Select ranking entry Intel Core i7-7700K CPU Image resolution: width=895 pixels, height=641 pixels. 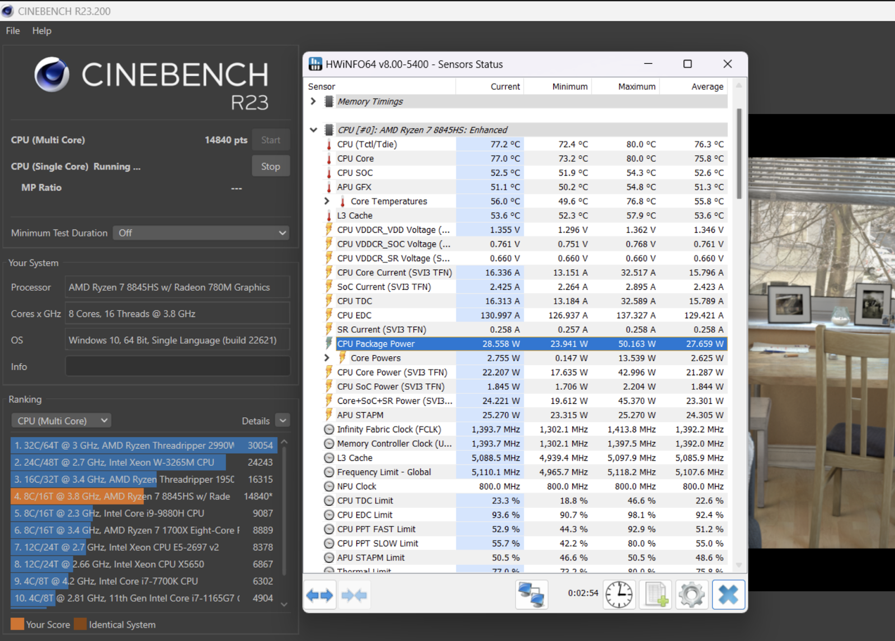pos(144,581)
